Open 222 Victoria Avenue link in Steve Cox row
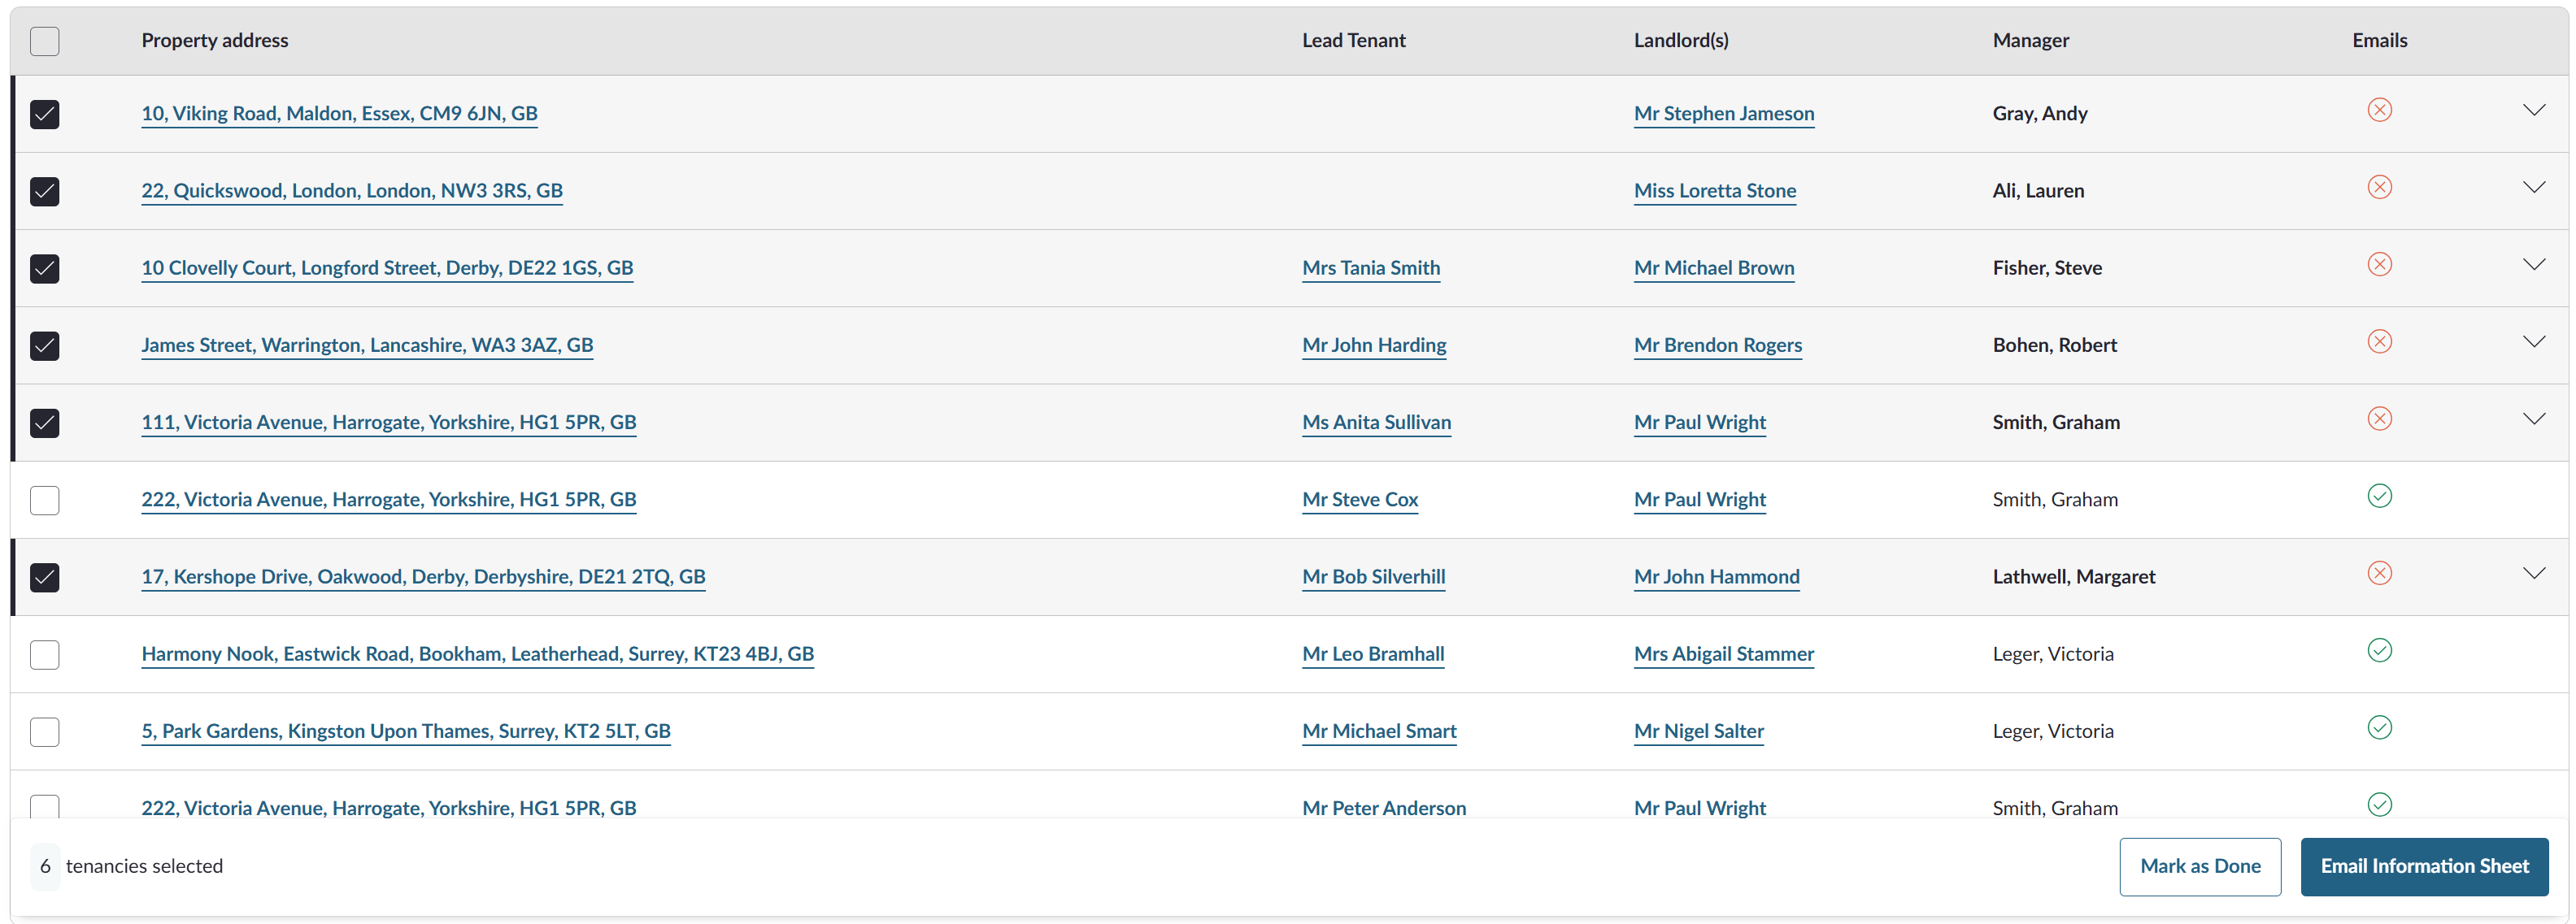2576x924 pixels. pos(389,498)
